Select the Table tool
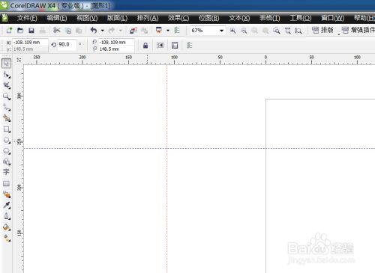The height and width of the screenshot is (273, 375). [x=6, y=184]
